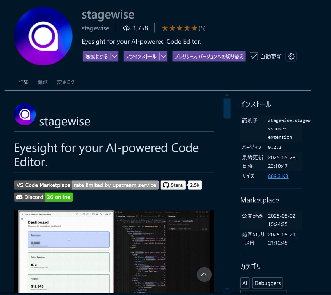Image resolution: width=331 pixels, height=295 pixels.
Task: Click the install count 1,758
Action: pos(140,28)
